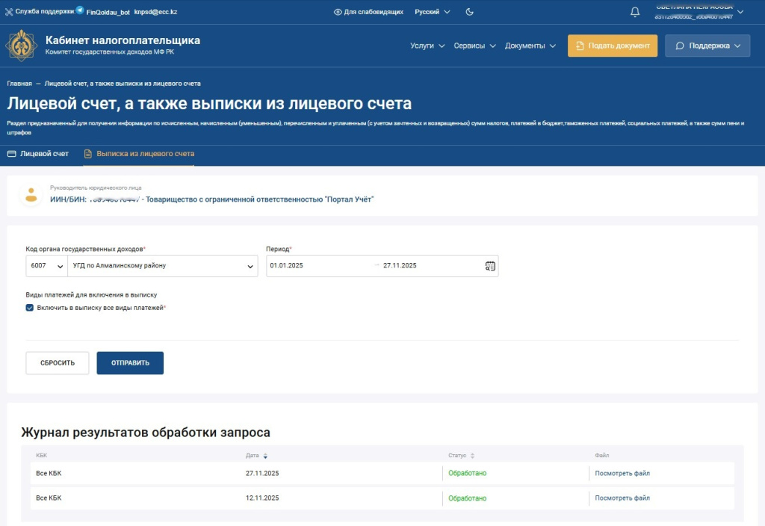
Task: Click the Подать документ button
Action: (x=613, y=46)
